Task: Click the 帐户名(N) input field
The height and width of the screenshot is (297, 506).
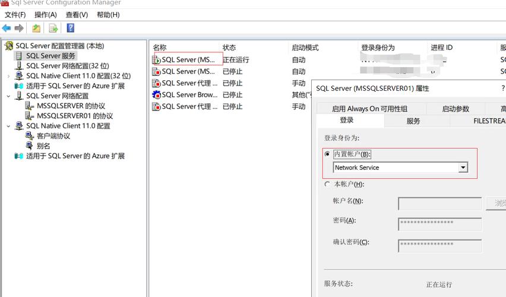Action: tap(440, 204)
